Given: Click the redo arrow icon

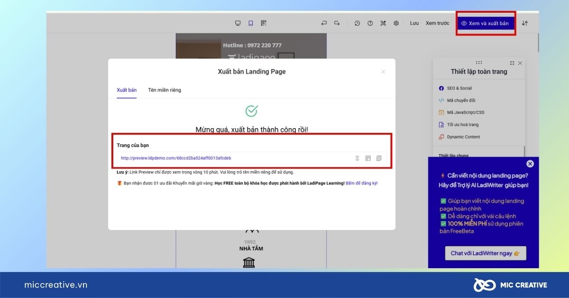Looking at the screenshot, I should click(x=337, y=23).
